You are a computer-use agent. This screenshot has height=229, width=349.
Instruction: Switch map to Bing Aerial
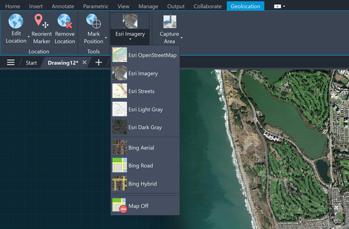pos(145,147)
